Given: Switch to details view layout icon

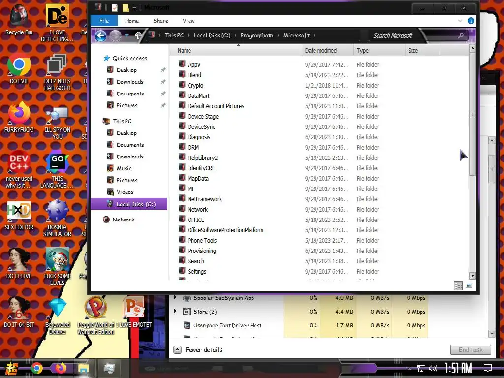Looking at the screenshot, I should pos(458,285).
